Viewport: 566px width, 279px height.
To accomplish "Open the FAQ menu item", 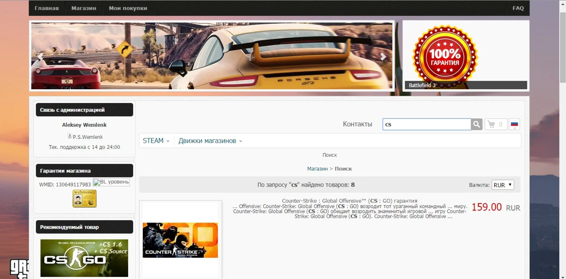I will coord(518,8).
